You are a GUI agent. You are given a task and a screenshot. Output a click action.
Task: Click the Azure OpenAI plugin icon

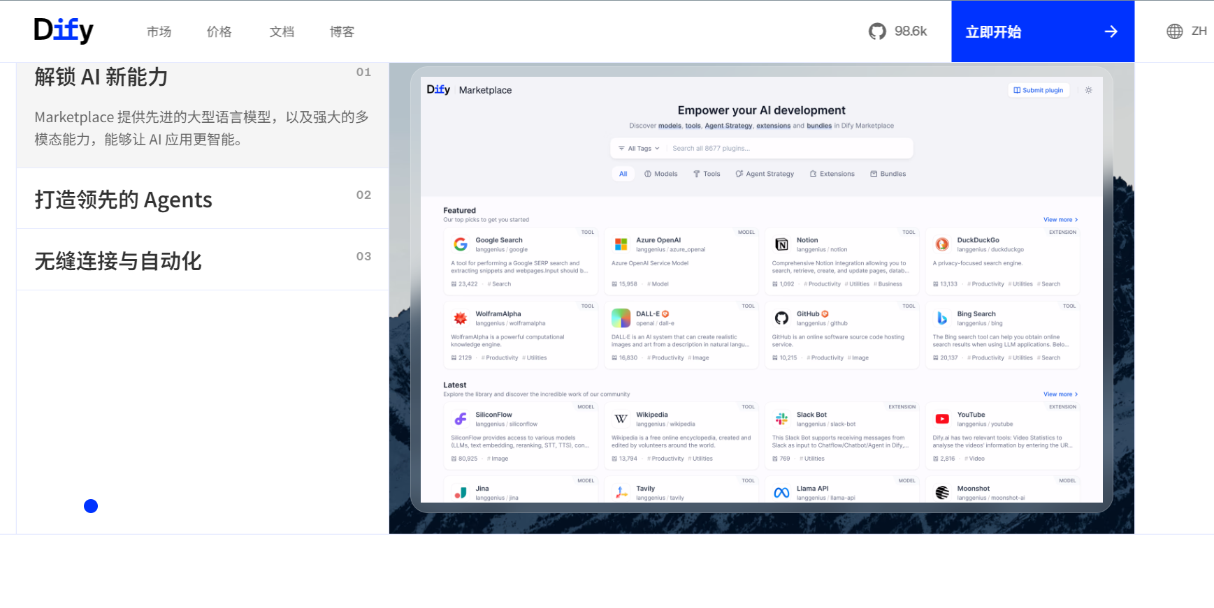(x=621, y=244)
